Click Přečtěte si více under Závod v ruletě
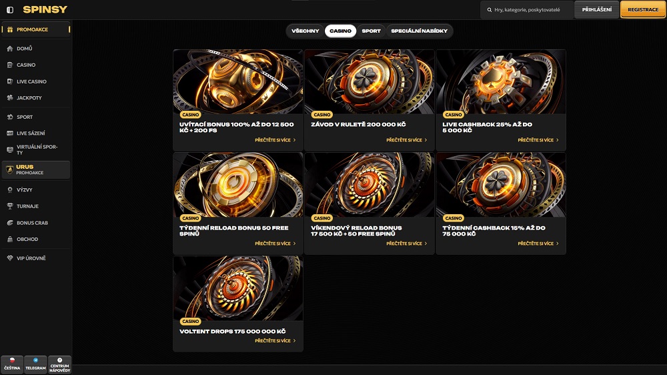Viewport: 667px width, 375px height. [x=407, y=140]
